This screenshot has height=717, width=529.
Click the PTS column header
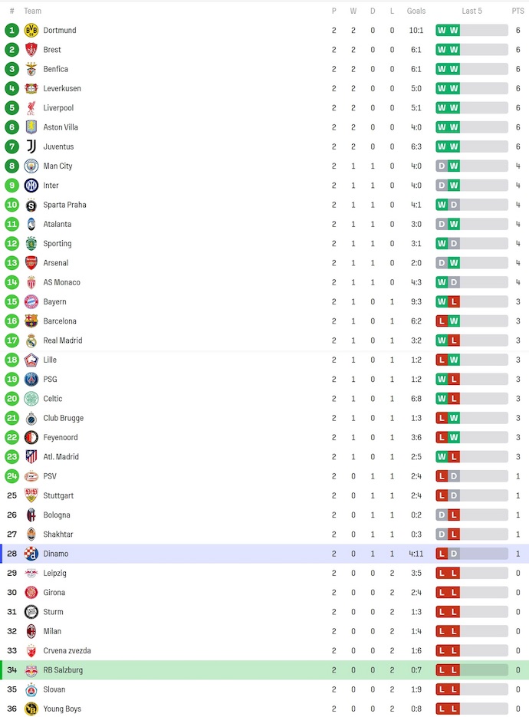coord(518,11)
